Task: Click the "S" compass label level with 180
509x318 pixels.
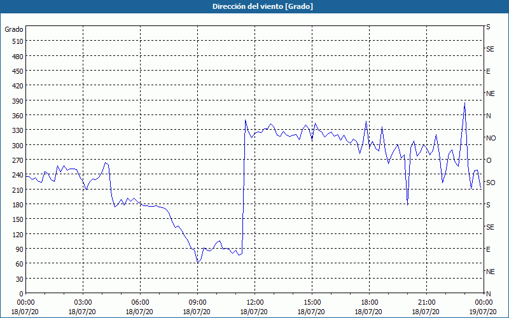Action: 488,205
